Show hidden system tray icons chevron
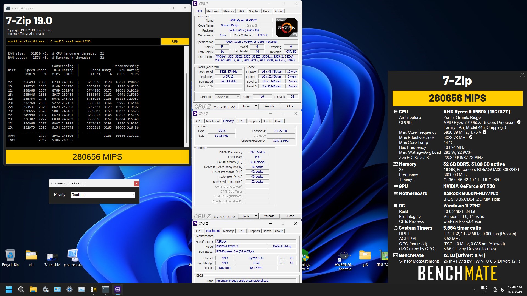 point(475,289)
